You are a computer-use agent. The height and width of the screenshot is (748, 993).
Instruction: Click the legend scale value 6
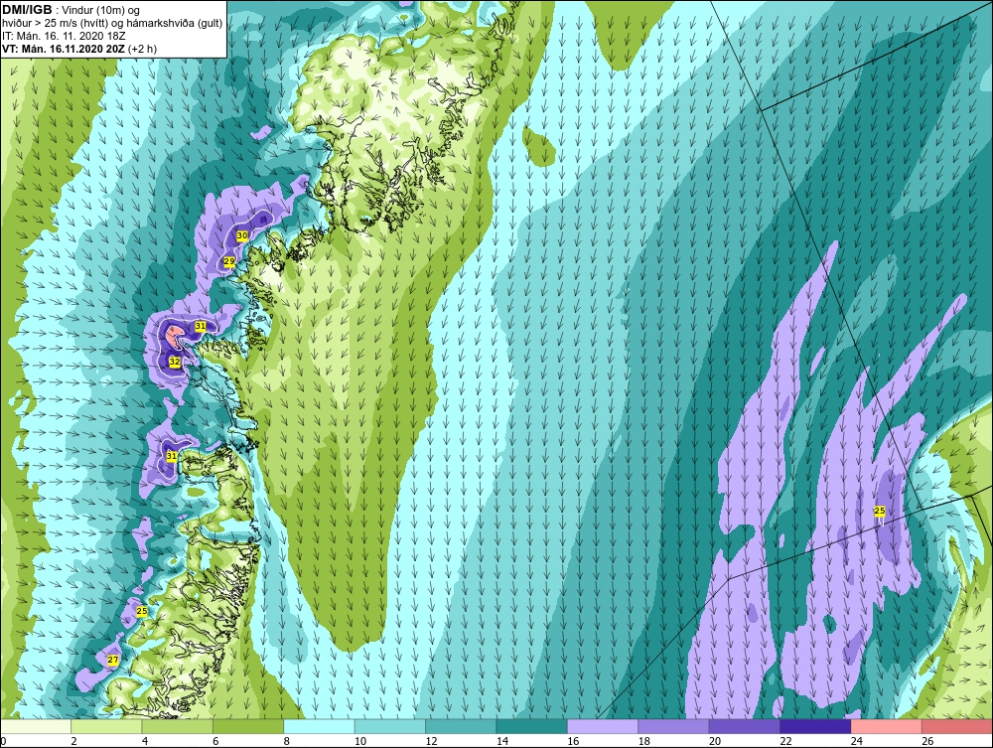coord(215,741)
